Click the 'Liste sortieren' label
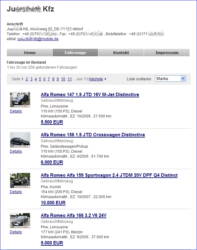The width and height of the screenshot is (197, 250). pos(139,79)
